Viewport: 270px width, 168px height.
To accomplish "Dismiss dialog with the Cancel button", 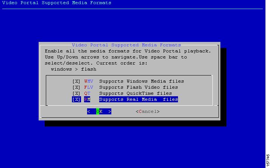I will coord(148,111).
